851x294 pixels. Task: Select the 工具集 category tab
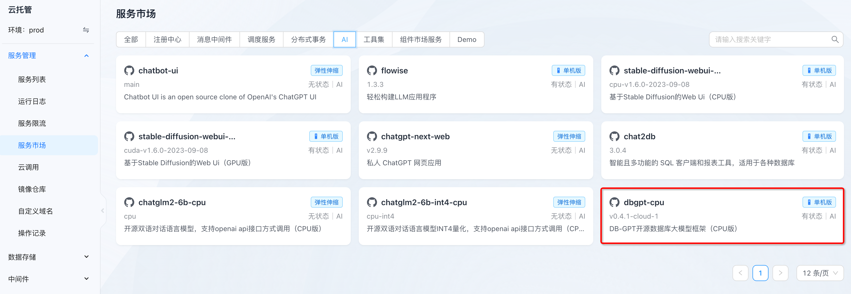[374, 40]
